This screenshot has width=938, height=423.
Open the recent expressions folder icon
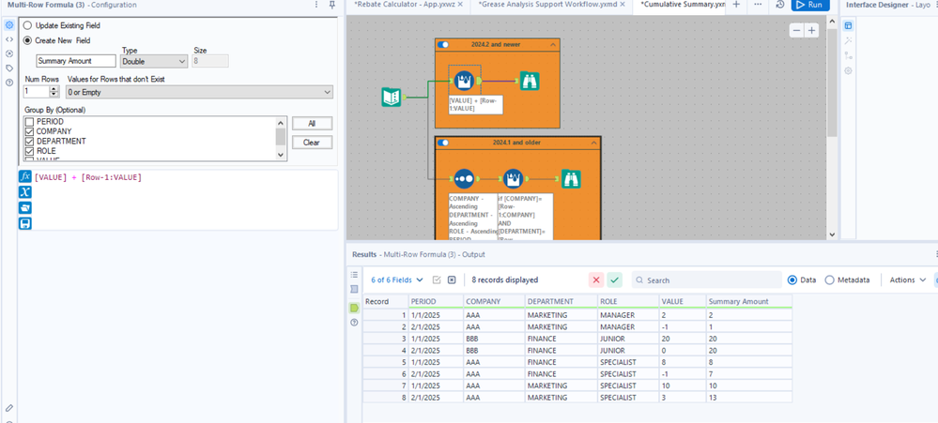(x=25, y=208)
